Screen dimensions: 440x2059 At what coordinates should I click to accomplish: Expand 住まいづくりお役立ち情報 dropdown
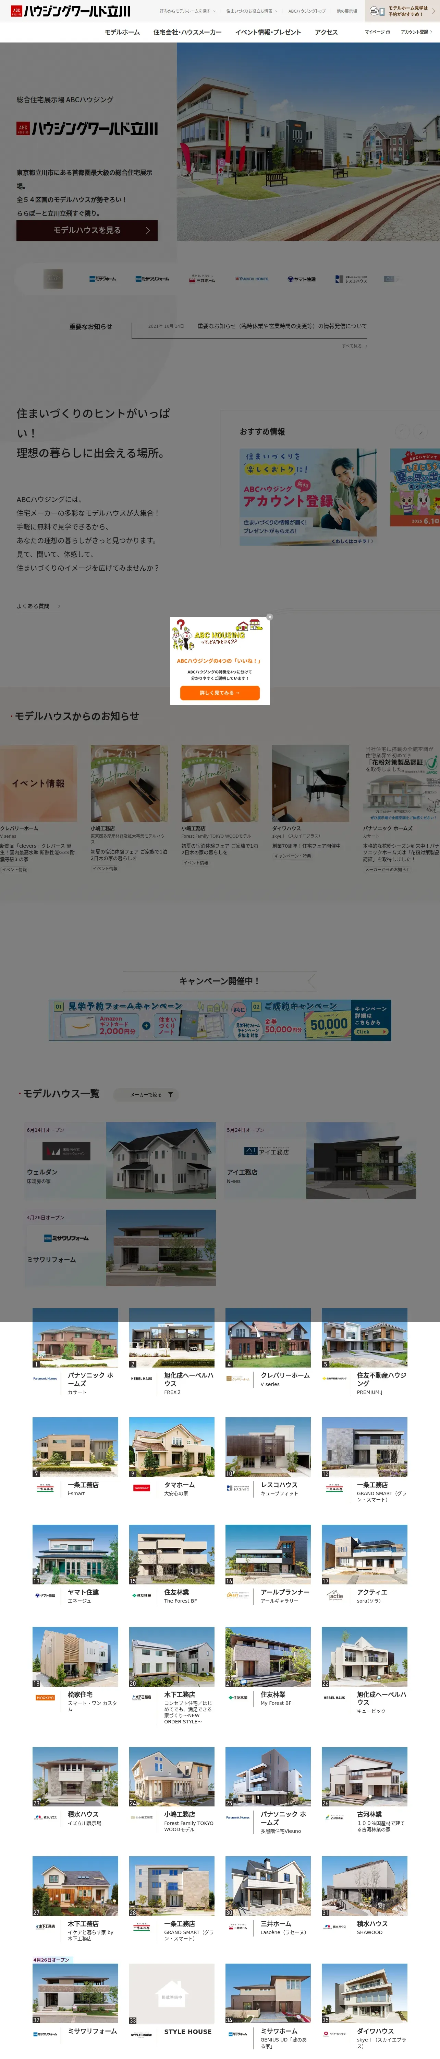pos(251,11)
